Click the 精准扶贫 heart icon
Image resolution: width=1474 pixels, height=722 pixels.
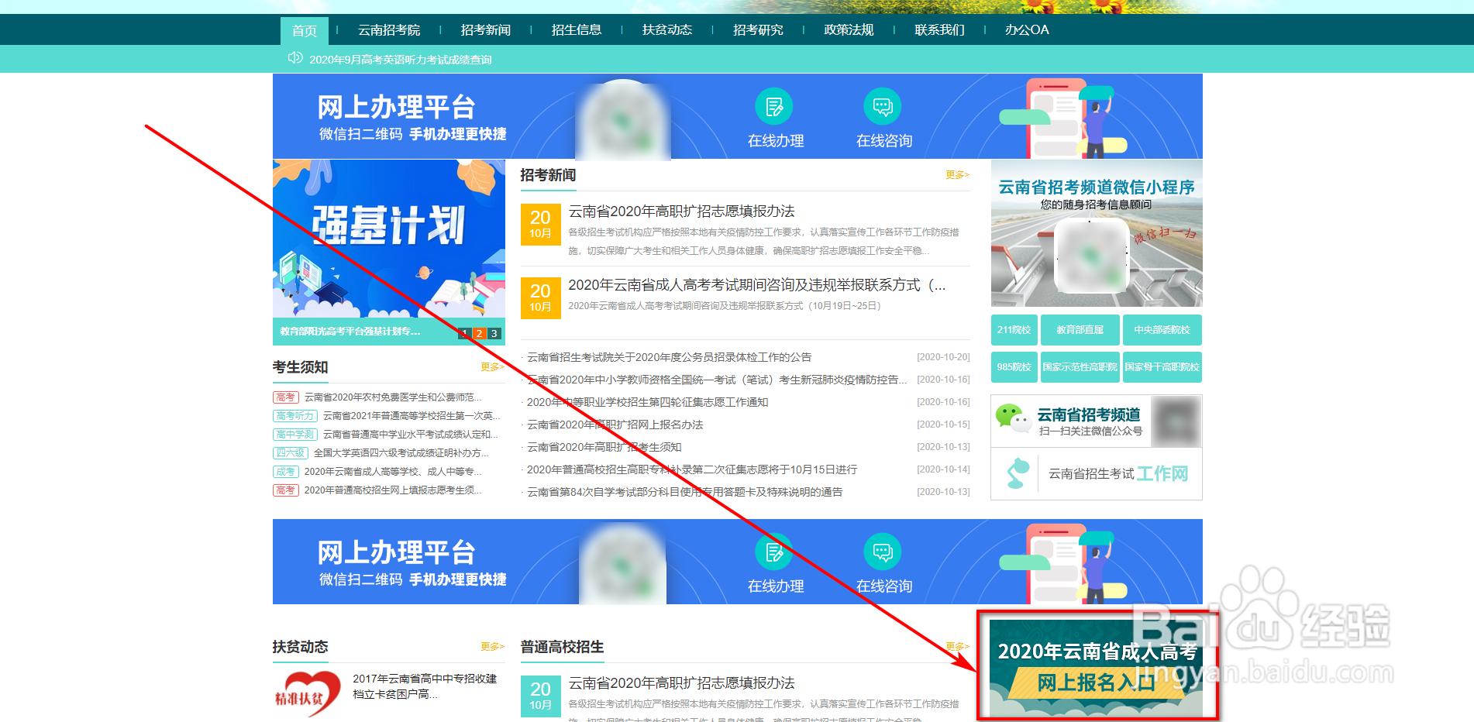click(308, 693)
